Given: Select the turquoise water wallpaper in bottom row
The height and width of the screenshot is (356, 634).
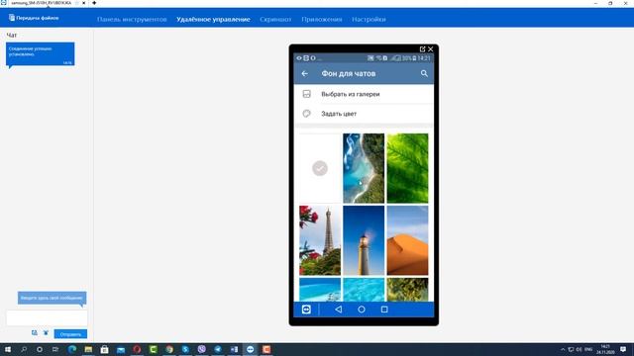Looking at the screenshot, I should [x=364, y=290].
